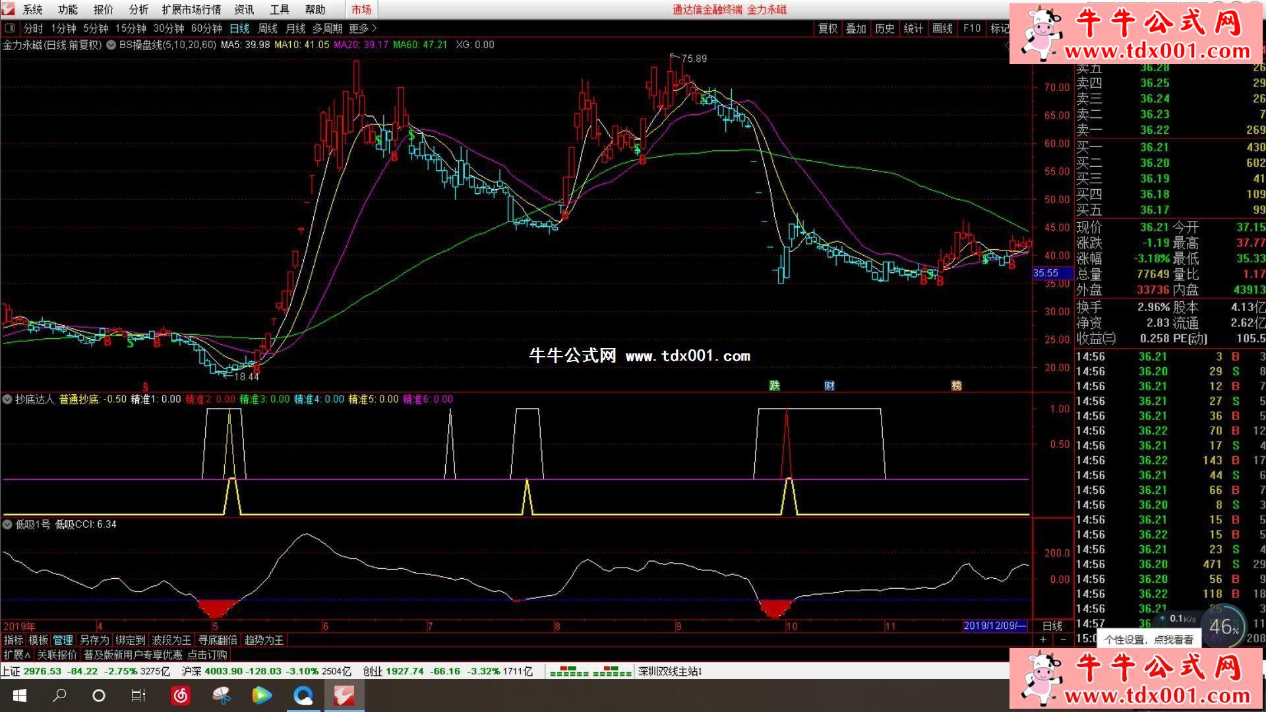Open the 系统 menu

[32, 9]
